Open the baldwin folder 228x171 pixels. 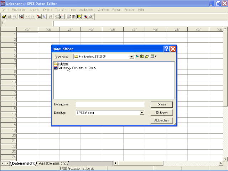tap(63, 63)
